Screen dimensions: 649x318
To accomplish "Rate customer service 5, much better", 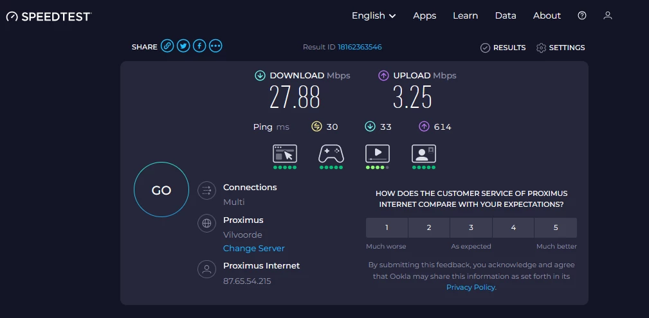I will click(x=556, y=227).
